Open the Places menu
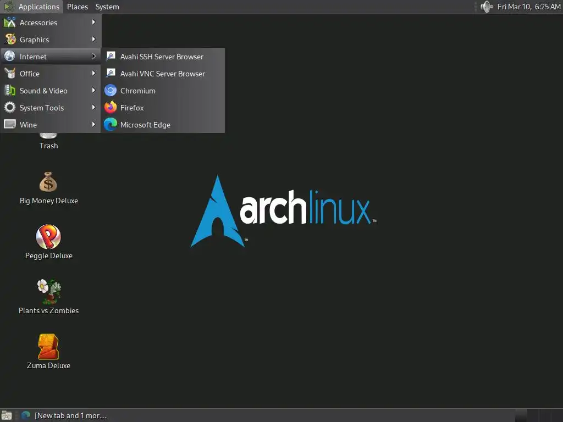563x422 pixels. tap(77, 7)
